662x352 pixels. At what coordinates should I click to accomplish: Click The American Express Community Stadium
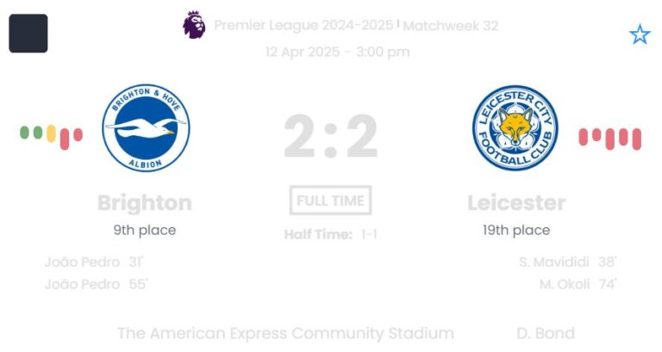pyautogui.click(x=285, y=333)
